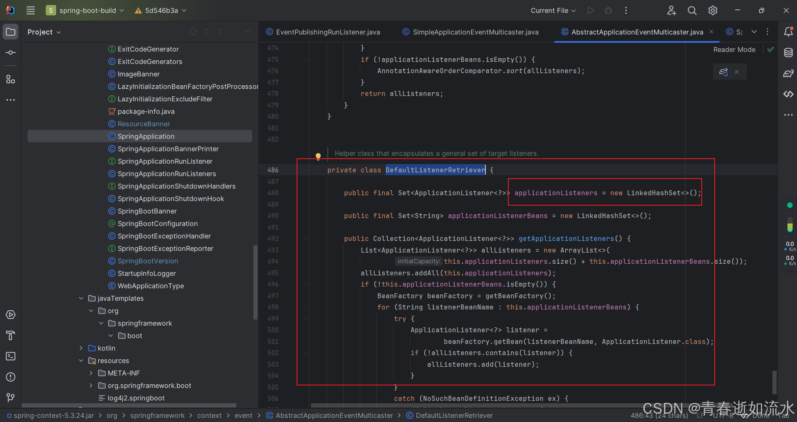Open the Terminal tool window
The height and width of the screenshot is (422, 797).
tap(11, 356)
